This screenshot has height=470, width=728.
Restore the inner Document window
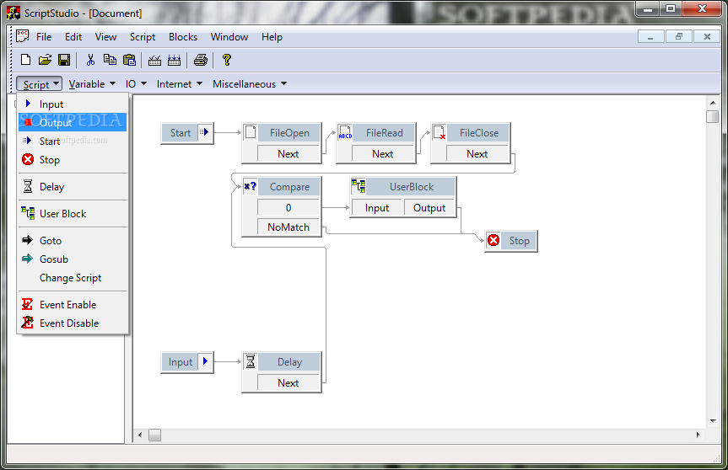(x=678, y=36)
